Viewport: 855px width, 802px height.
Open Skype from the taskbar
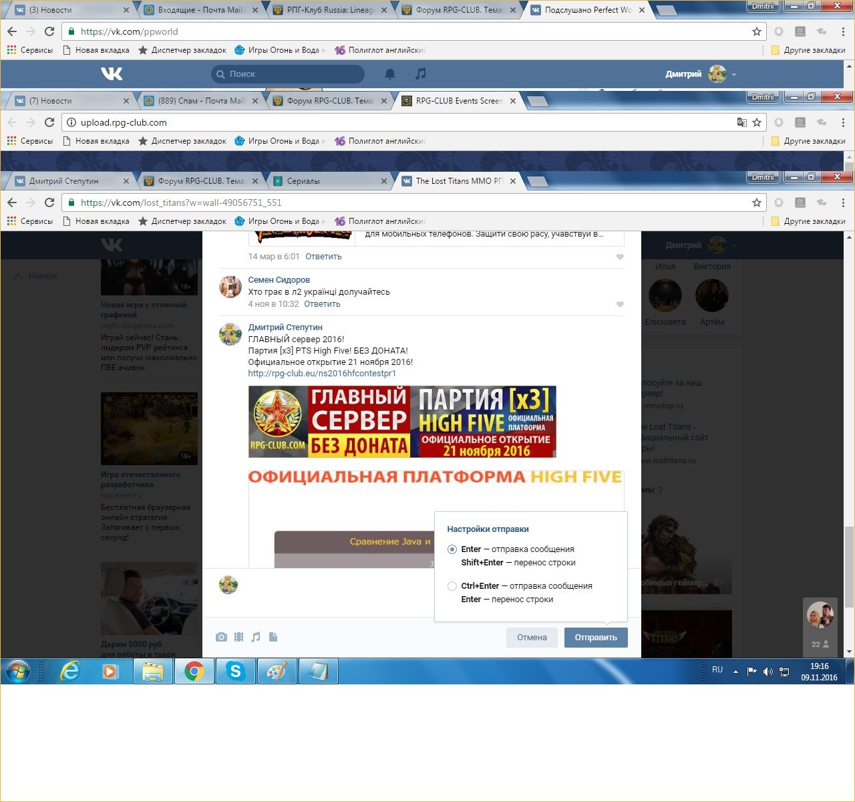pos(236,671)
